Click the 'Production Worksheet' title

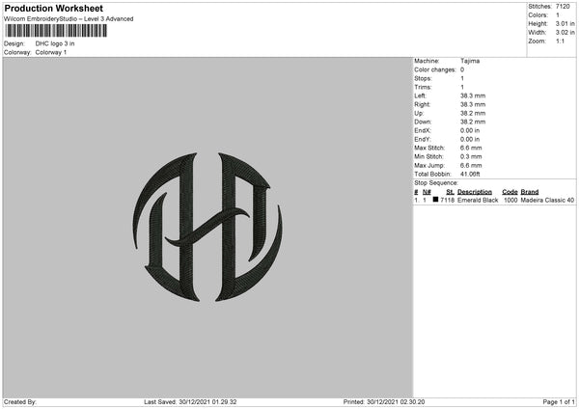click(53, 8)
